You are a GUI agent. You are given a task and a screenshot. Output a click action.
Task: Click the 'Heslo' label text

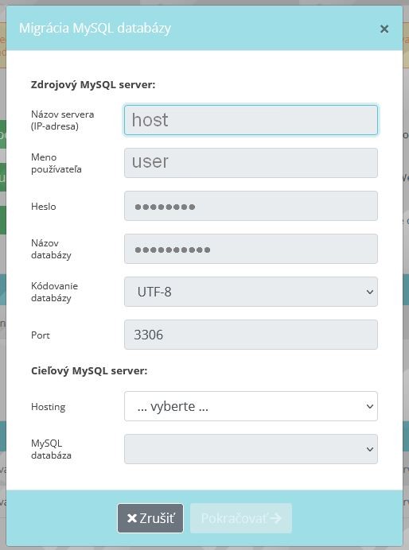[44, 207]
